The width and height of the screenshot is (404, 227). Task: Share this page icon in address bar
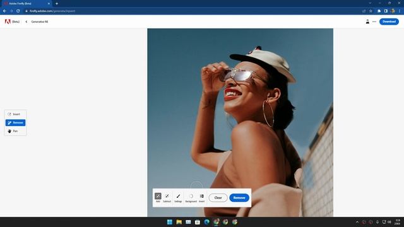coord(364,11)
